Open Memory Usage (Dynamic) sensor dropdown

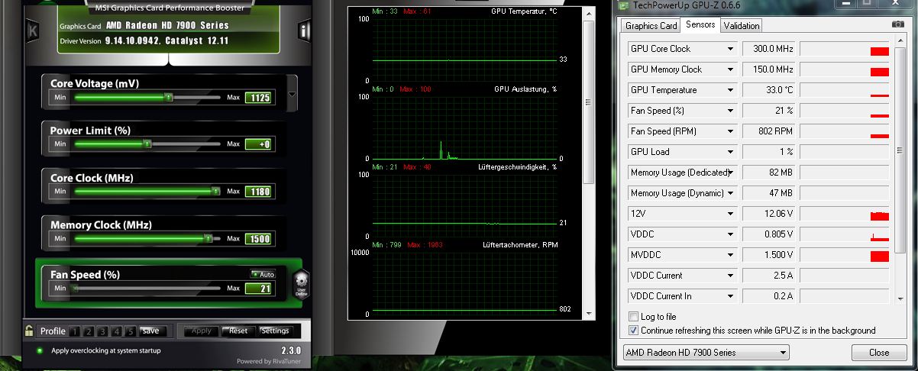pyautogui.click(x=731, y=193)
